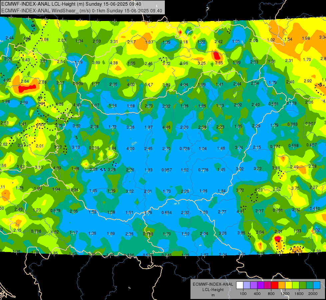The height and width of the screenshot is (300, 326).
Task: Pick the orange legend color swatch
Action: click(x=282, y=285)
